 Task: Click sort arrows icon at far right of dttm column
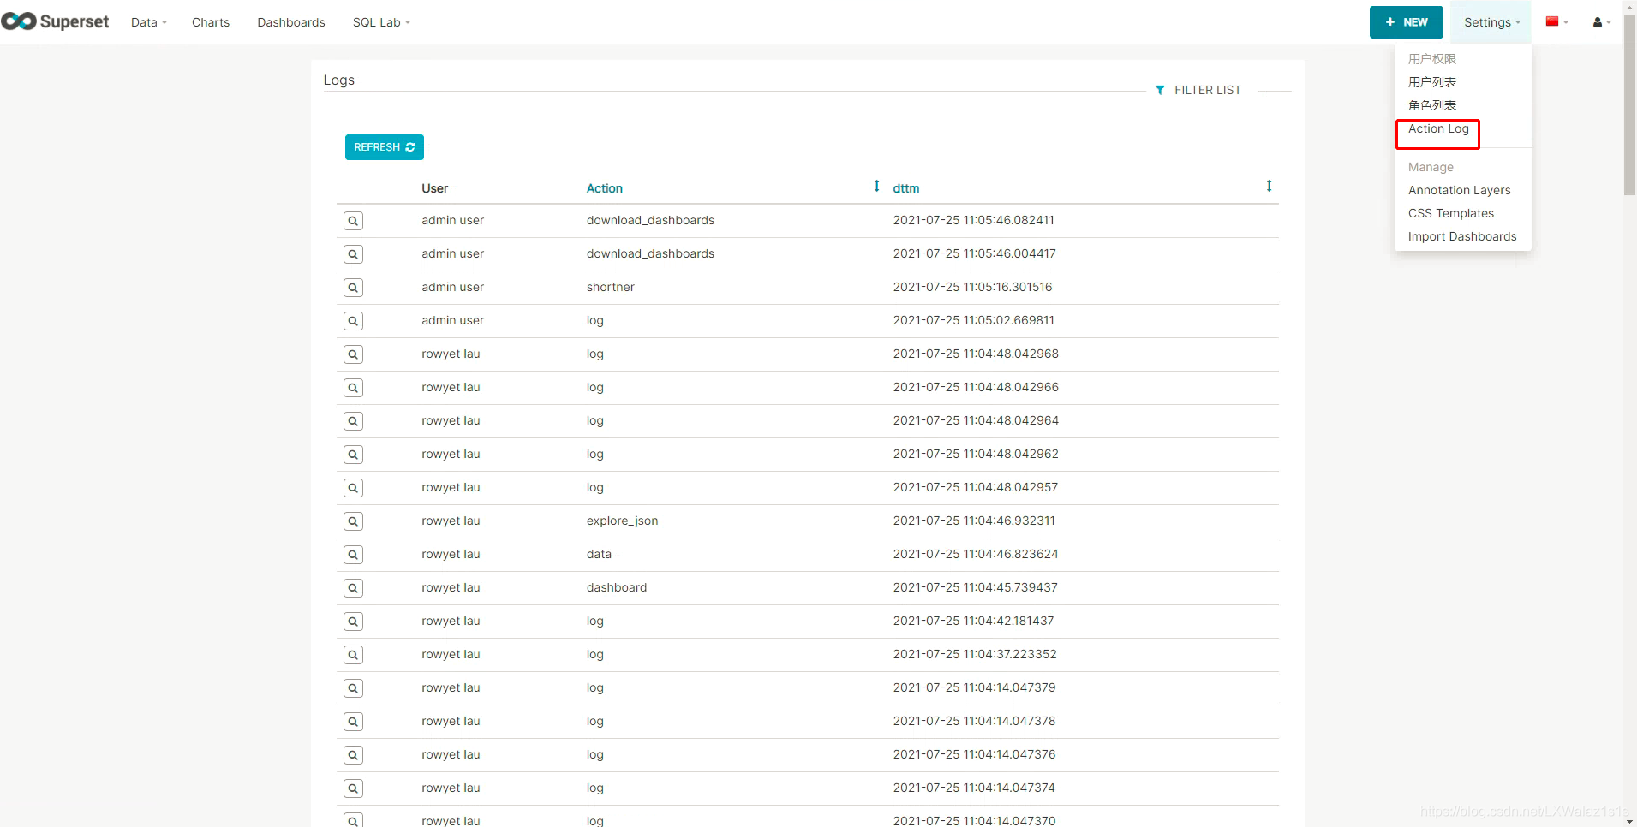[1269, 186]
